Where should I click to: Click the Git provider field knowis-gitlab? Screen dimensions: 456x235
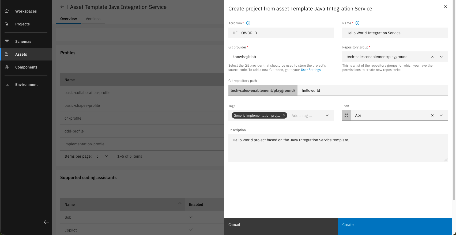click(x=281, y=57)
